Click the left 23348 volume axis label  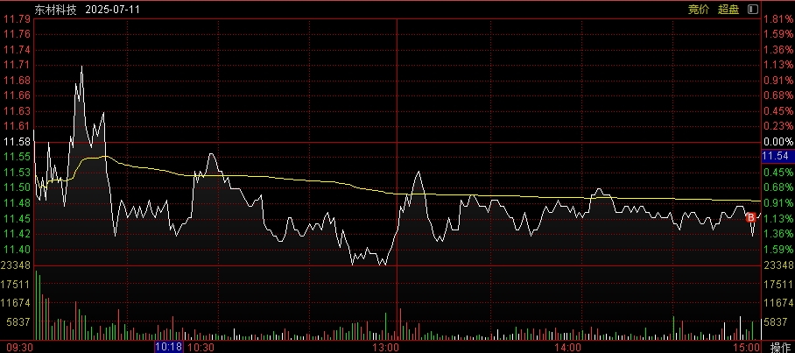tap(17, 265)
